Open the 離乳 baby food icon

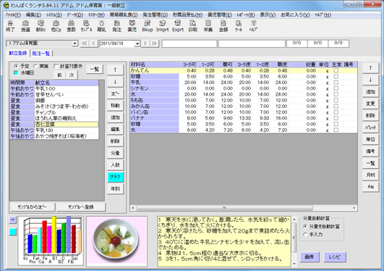(x=102, y=26)
